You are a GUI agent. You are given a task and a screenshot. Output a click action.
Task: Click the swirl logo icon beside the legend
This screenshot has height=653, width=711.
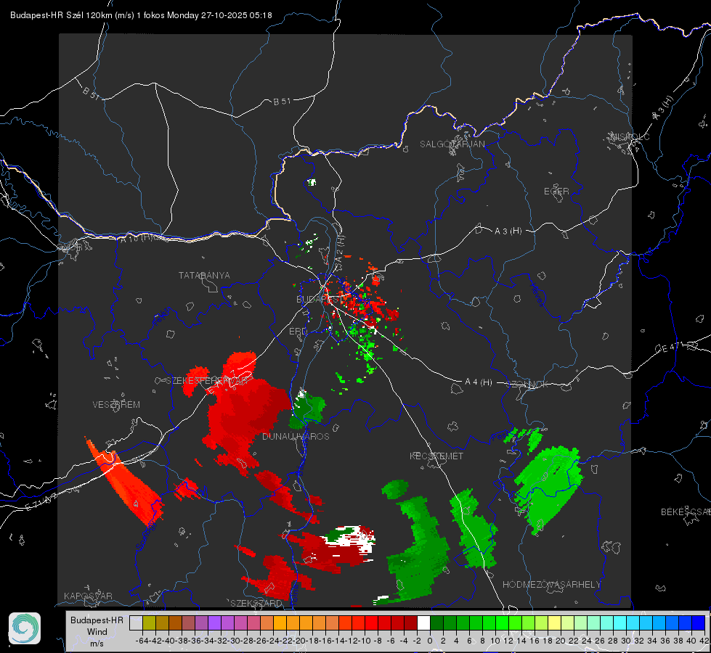pos(25,628)
